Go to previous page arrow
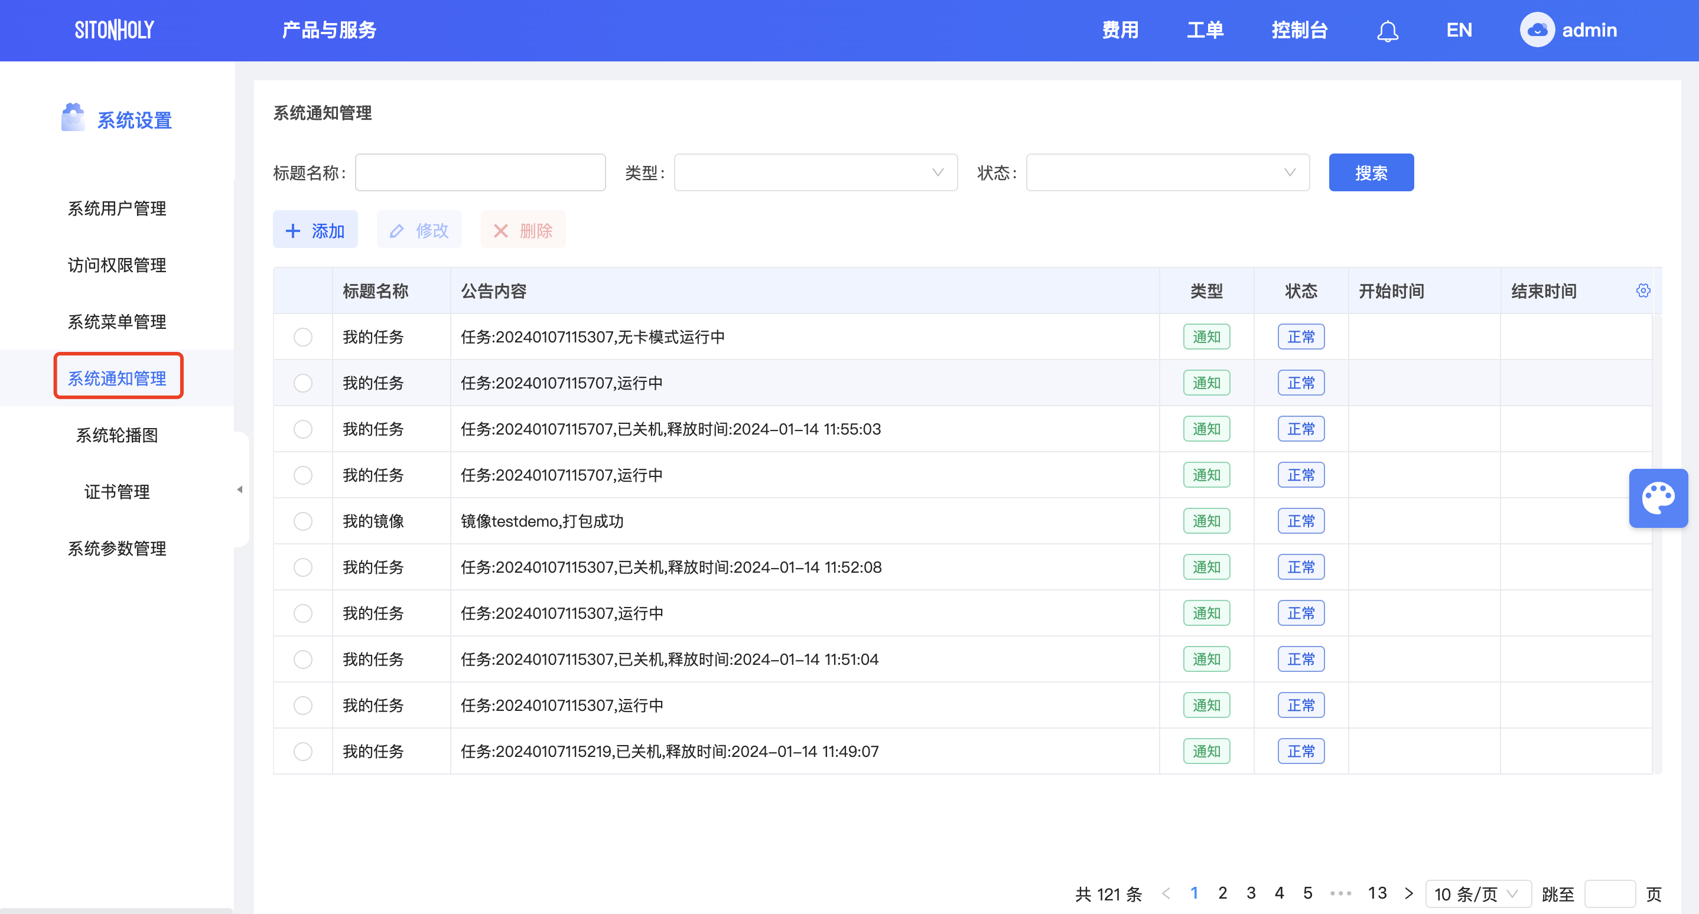The image size is (1699, 914). (x=1166, y=893)
